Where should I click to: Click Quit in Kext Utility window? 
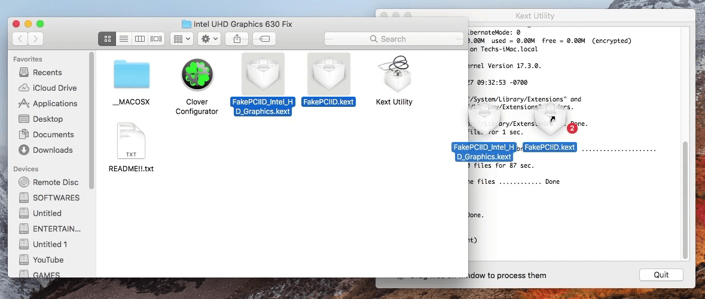pos(661,275)
